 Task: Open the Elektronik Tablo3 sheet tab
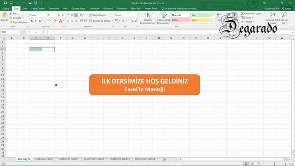tap(119, 159)
